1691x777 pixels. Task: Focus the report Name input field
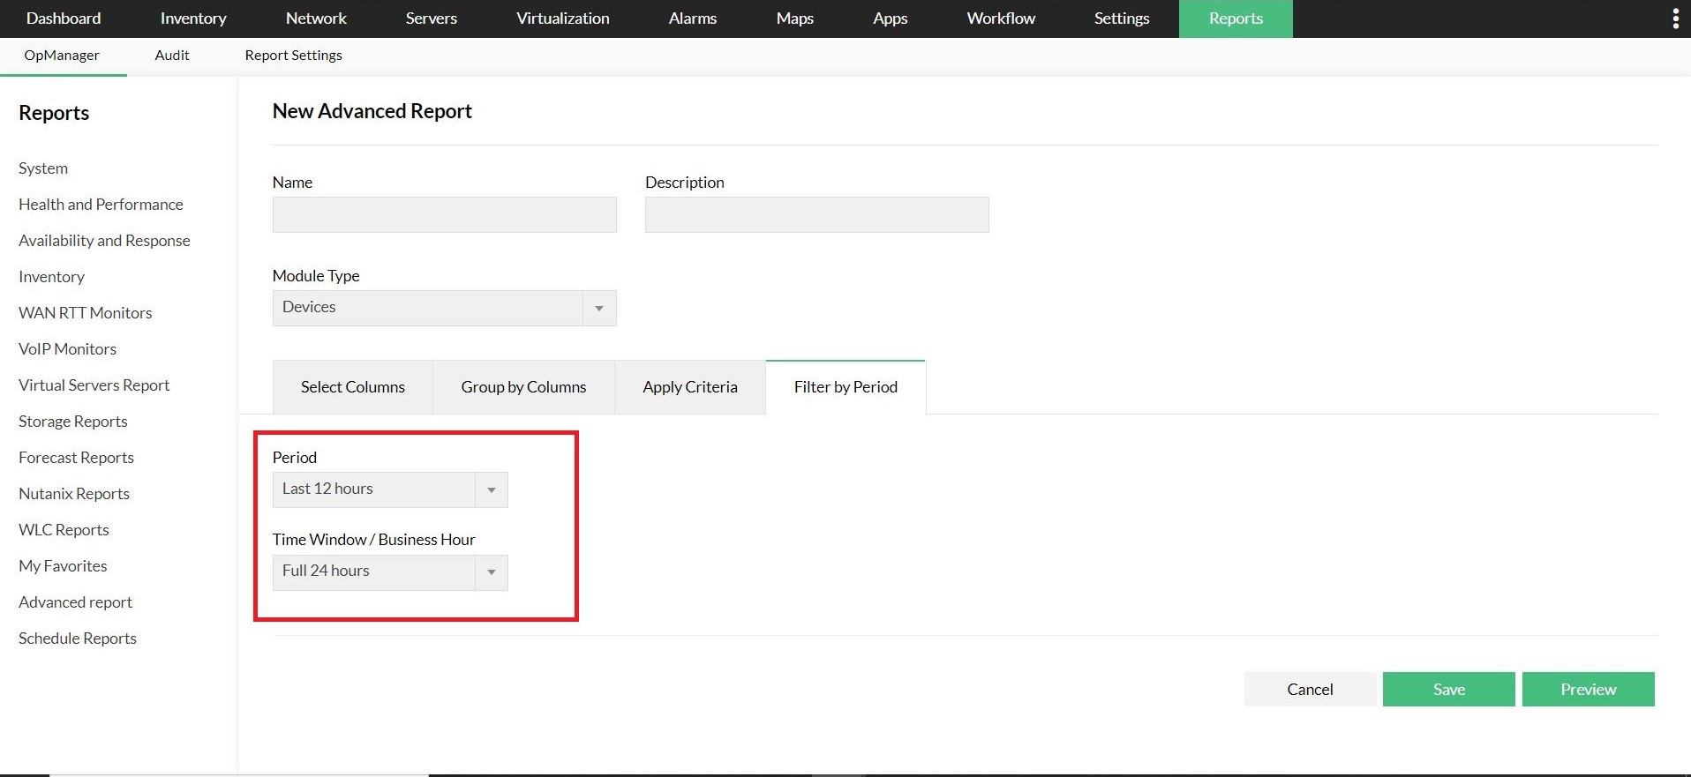click(x=444, y=214)
